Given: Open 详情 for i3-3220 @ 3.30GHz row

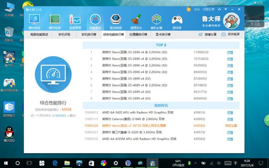Looking at the screenshot, I should [x=230, y=132].
